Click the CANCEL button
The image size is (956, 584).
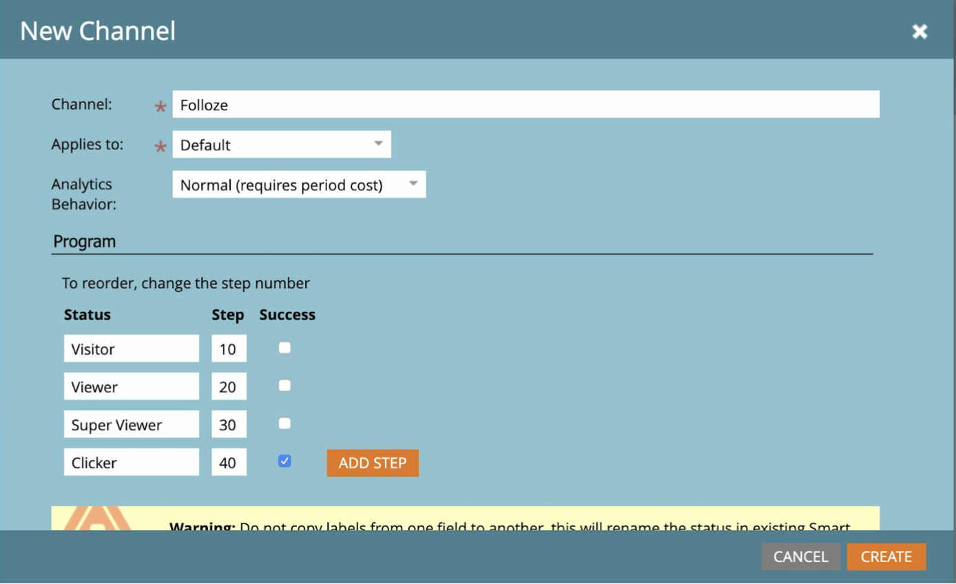pyautogui.click(x=801, y=556)
